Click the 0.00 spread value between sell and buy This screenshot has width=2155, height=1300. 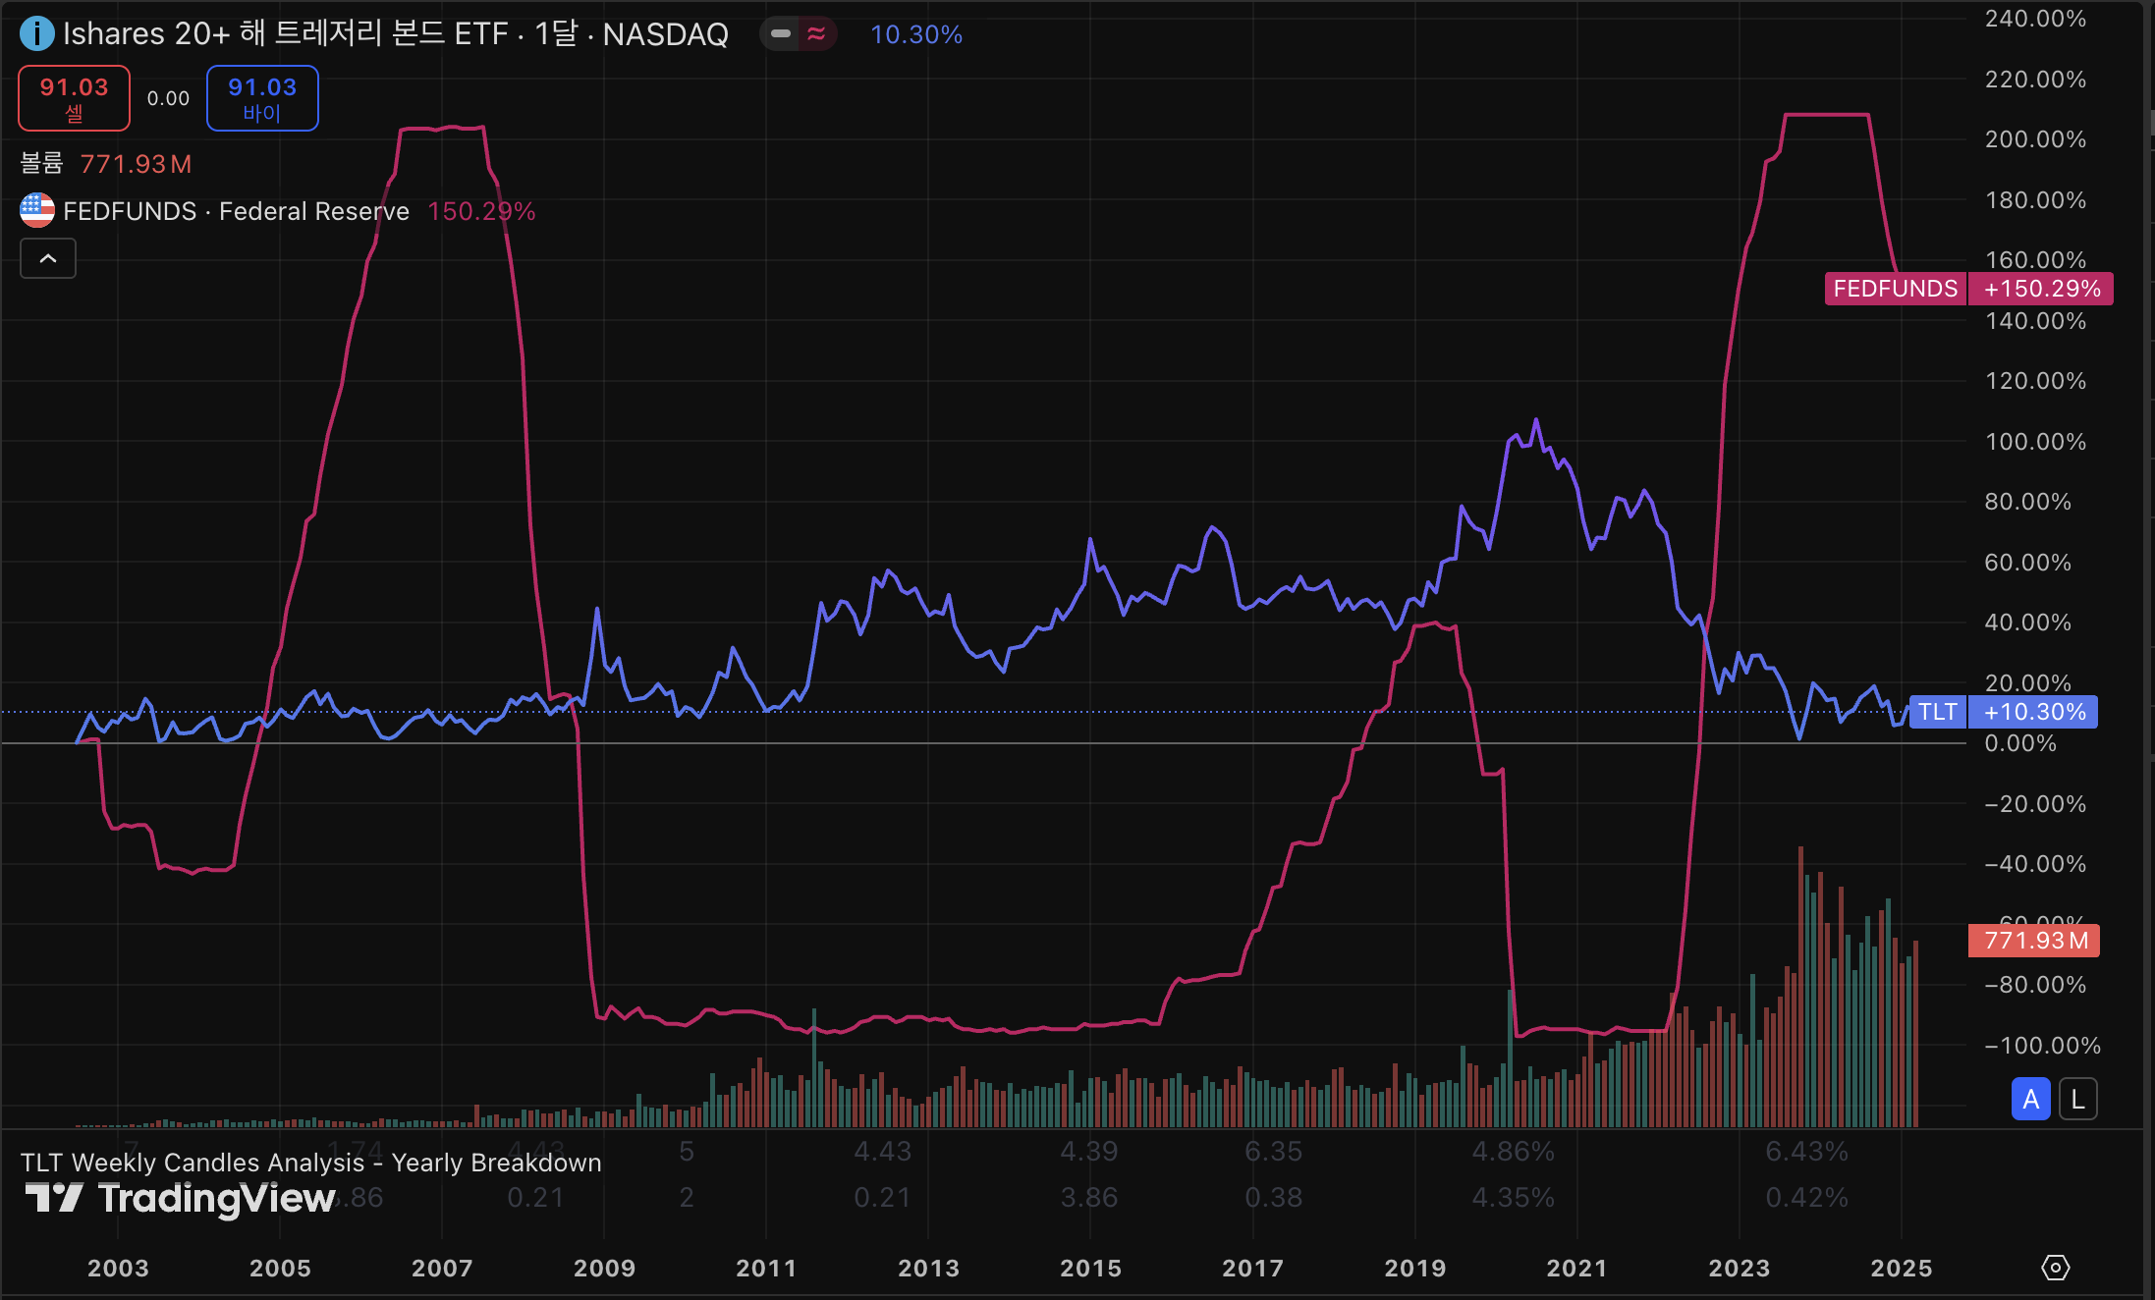coord(168,98)
